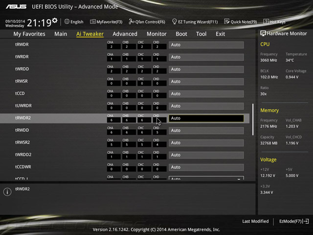Click the EzMode exit arrow icon
The image size is (313, 235).
[x=306, y=221]
